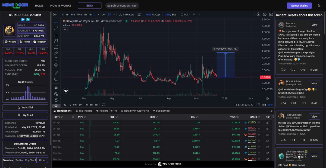Filter the TYPE column

pyautogui.click(x=85, y=117)
